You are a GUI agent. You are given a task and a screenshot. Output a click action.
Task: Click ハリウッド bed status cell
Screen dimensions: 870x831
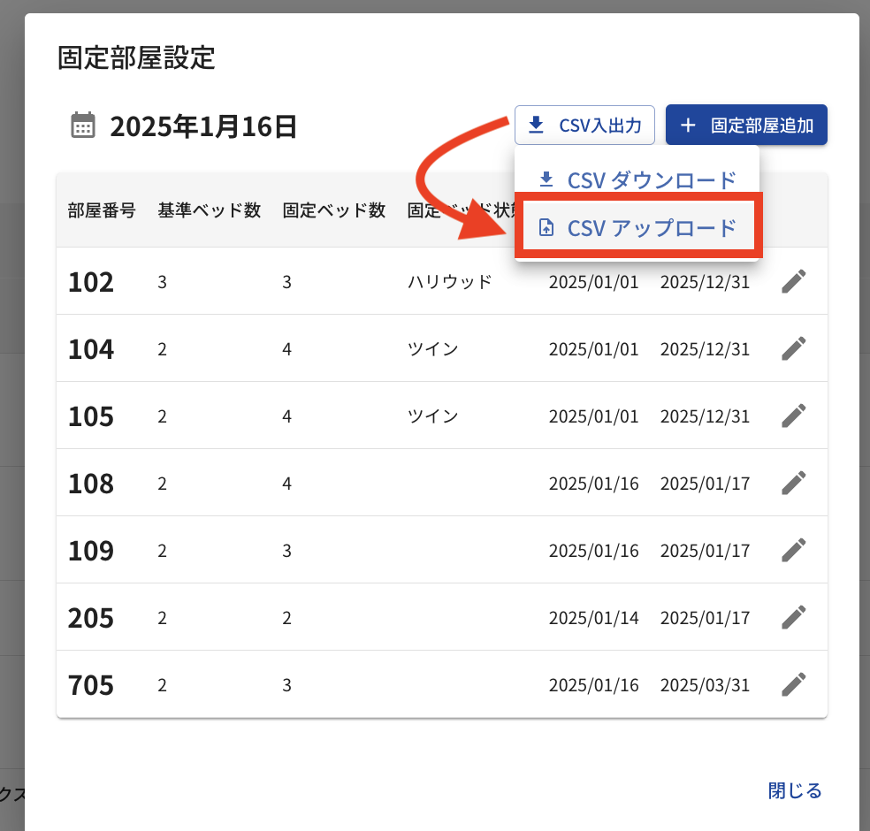pyautogui.click(x=449, y=282)
